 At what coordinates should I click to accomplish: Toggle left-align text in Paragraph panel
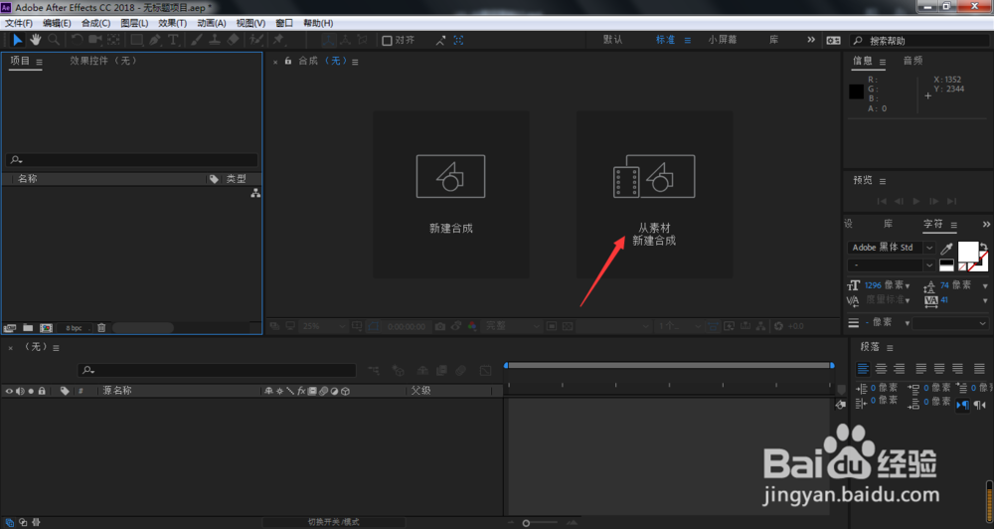click(x=863, y=369)
